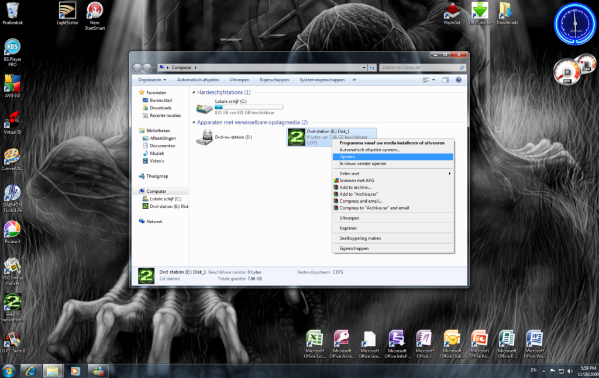Choose Kopiëren from the context menu

pyautogui.click(x=393, y=228)
